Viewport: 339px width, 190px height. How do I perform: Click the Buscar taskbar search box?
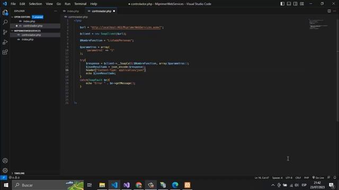pyautogui.click(x=48, y=185)
